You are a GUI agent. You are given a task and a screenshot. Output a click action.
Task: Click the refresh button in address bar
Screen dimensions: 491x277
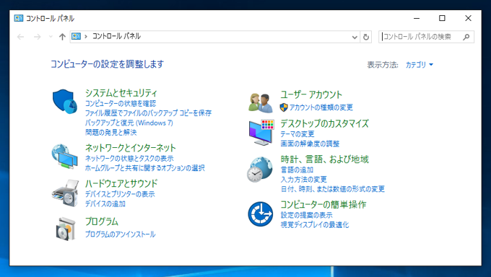(x=366, y=37)
